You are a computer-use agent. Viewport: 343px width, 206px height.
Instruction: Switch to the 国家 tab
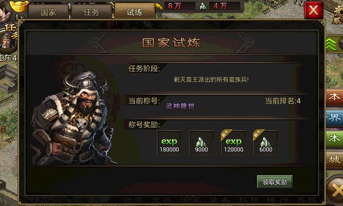point(48,12)
